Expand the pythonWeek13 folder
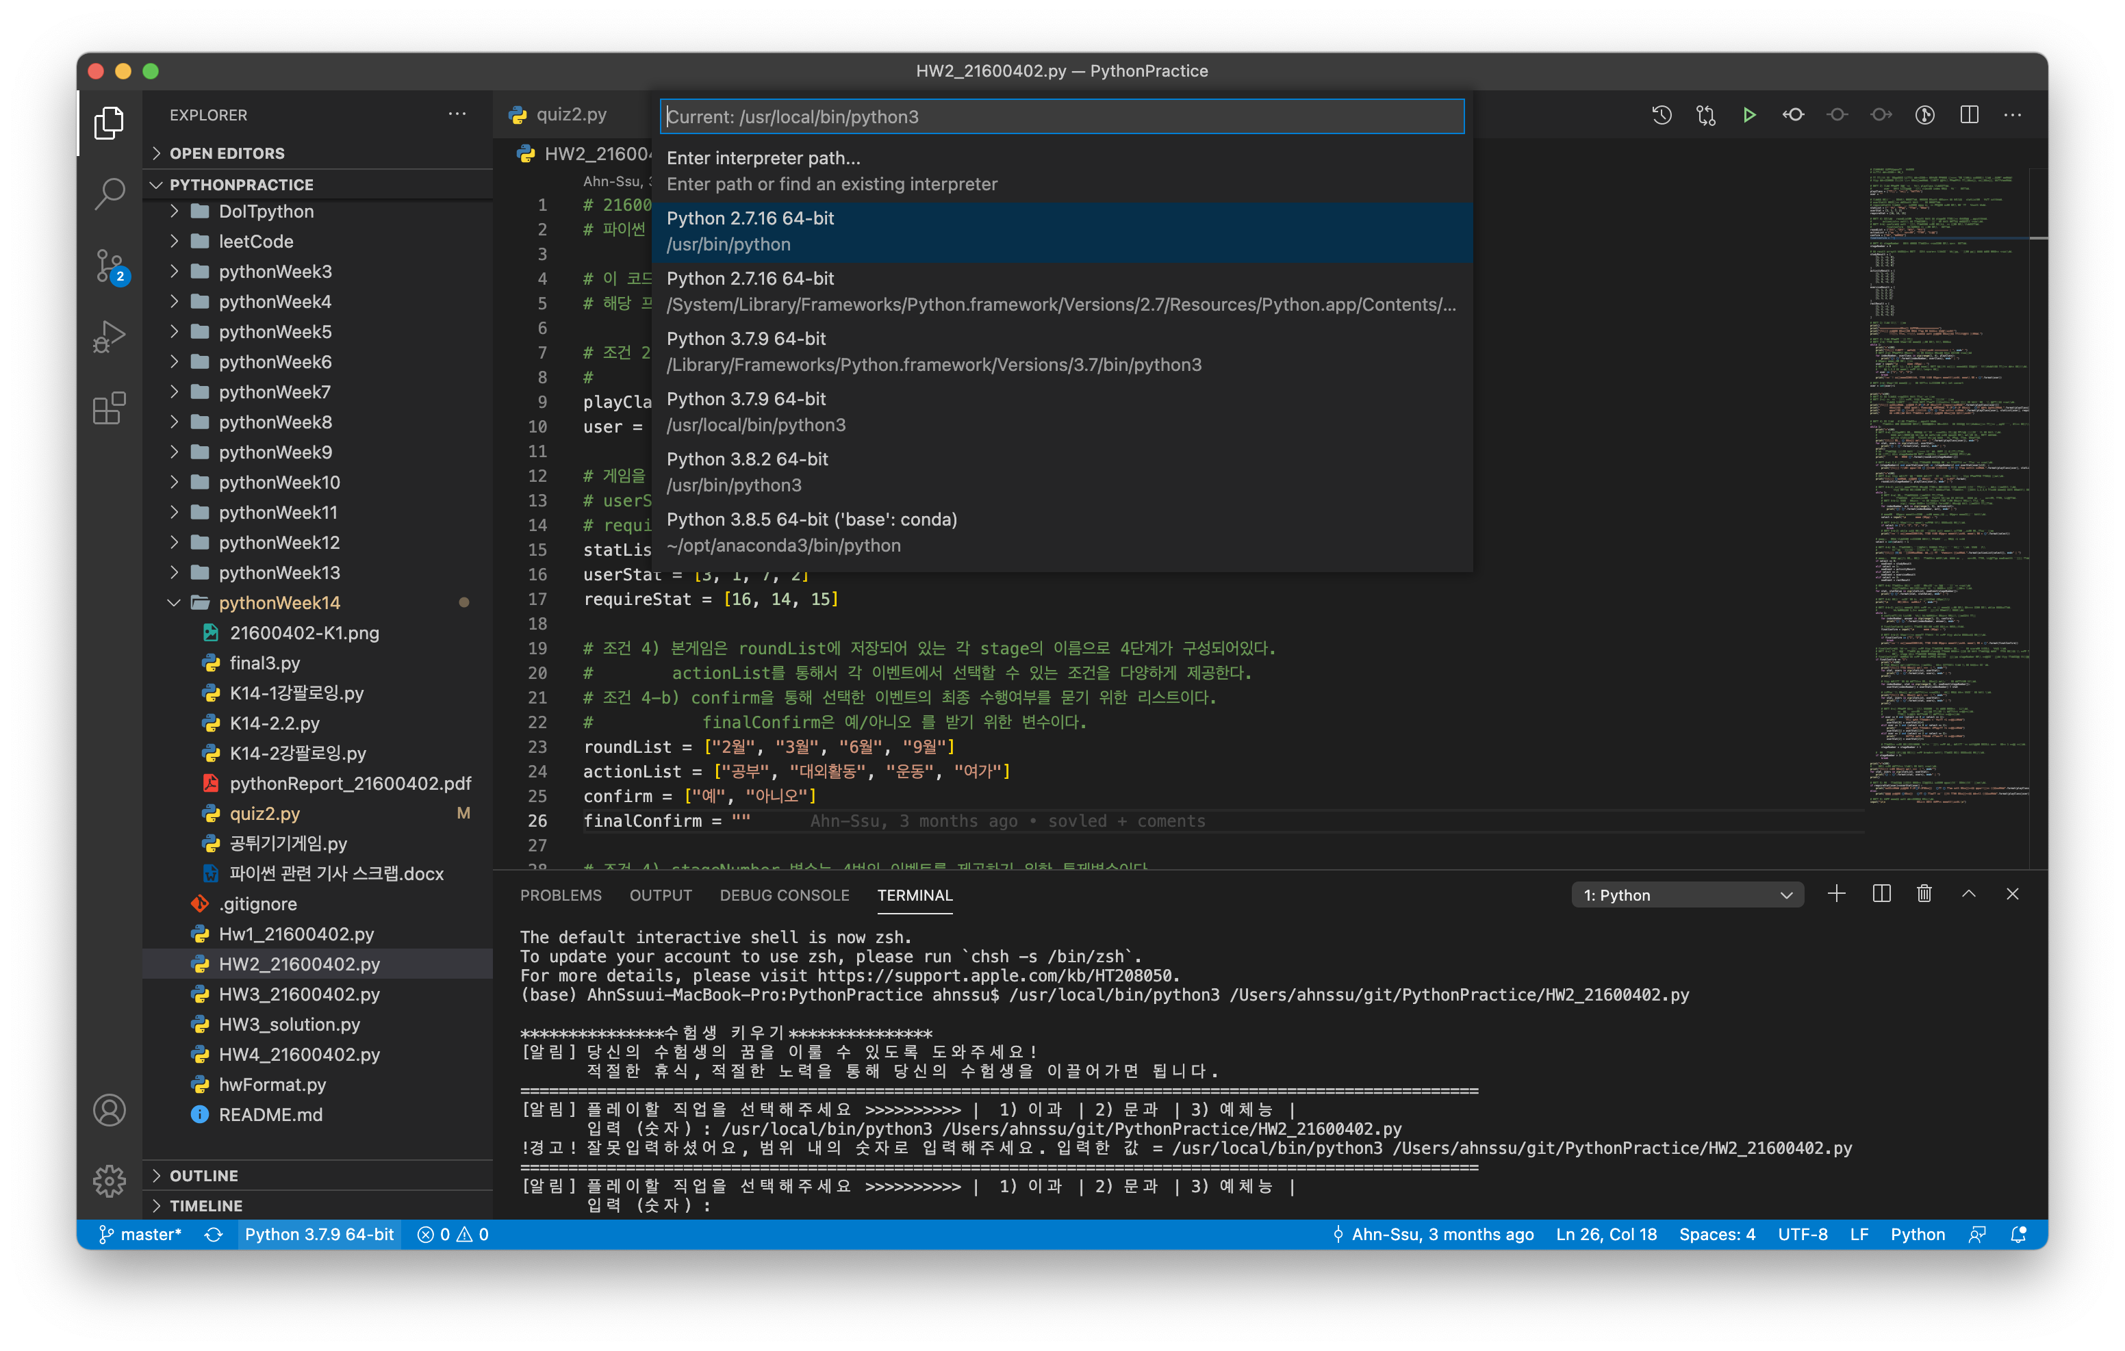2125x1351 pixels. (x=279, y=573)
